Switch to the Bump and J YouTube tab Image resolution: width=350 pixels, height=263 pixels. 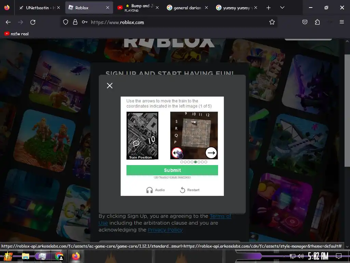pos(138,8)
